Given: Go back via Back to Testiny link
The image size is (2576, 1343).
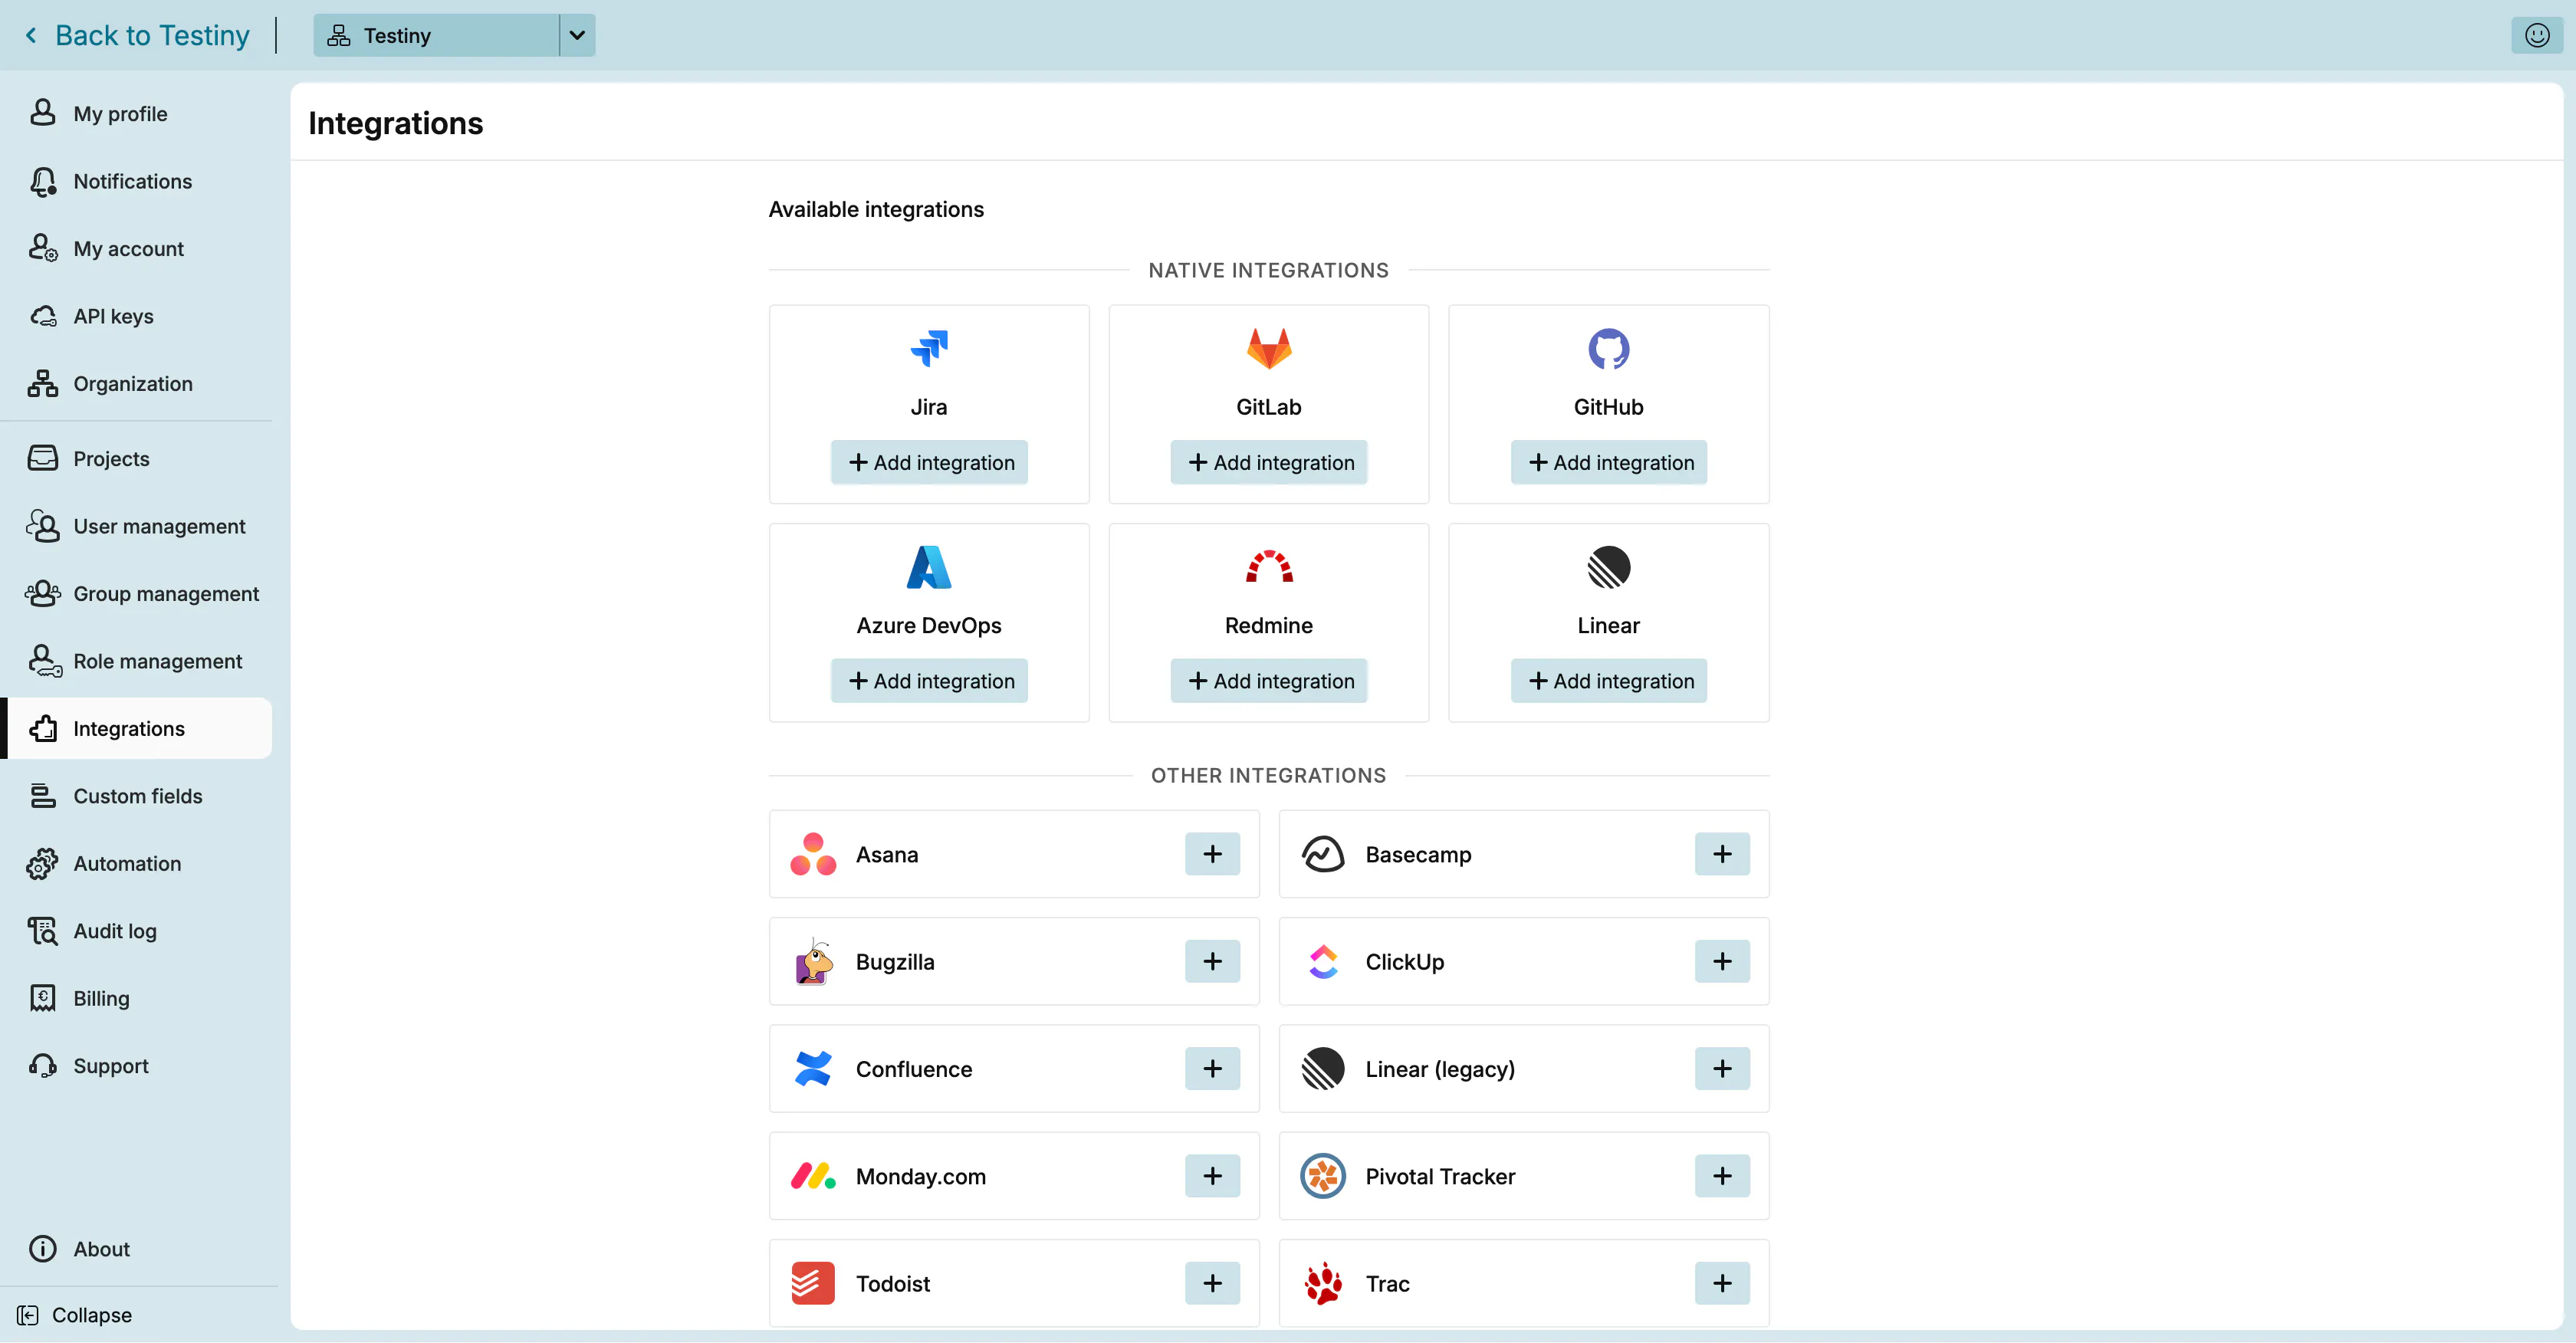Looking at the screenshot, I should [x=137, y=35].
